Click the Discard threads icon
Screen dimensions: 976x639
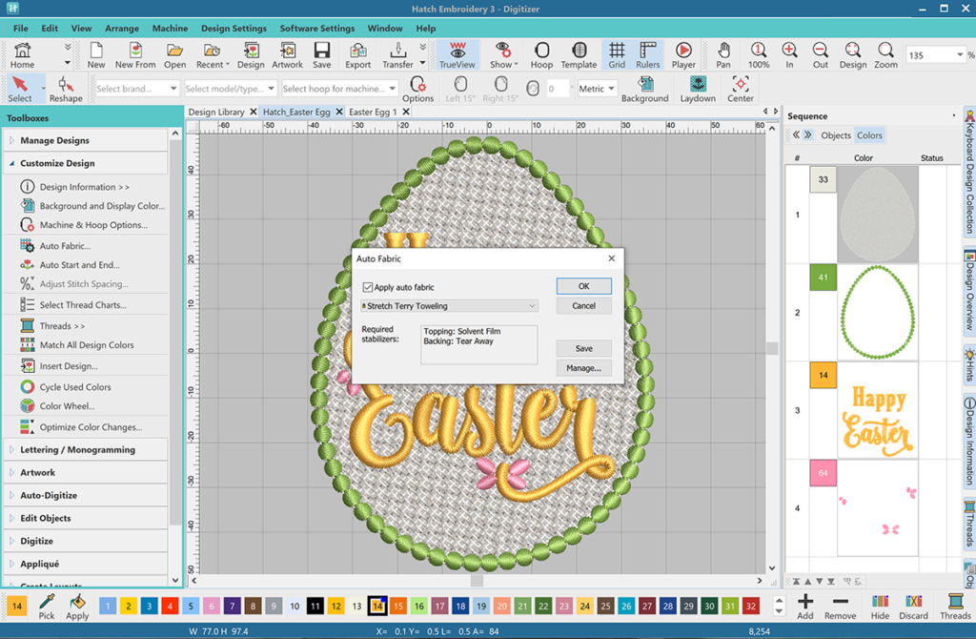[913, 606]
